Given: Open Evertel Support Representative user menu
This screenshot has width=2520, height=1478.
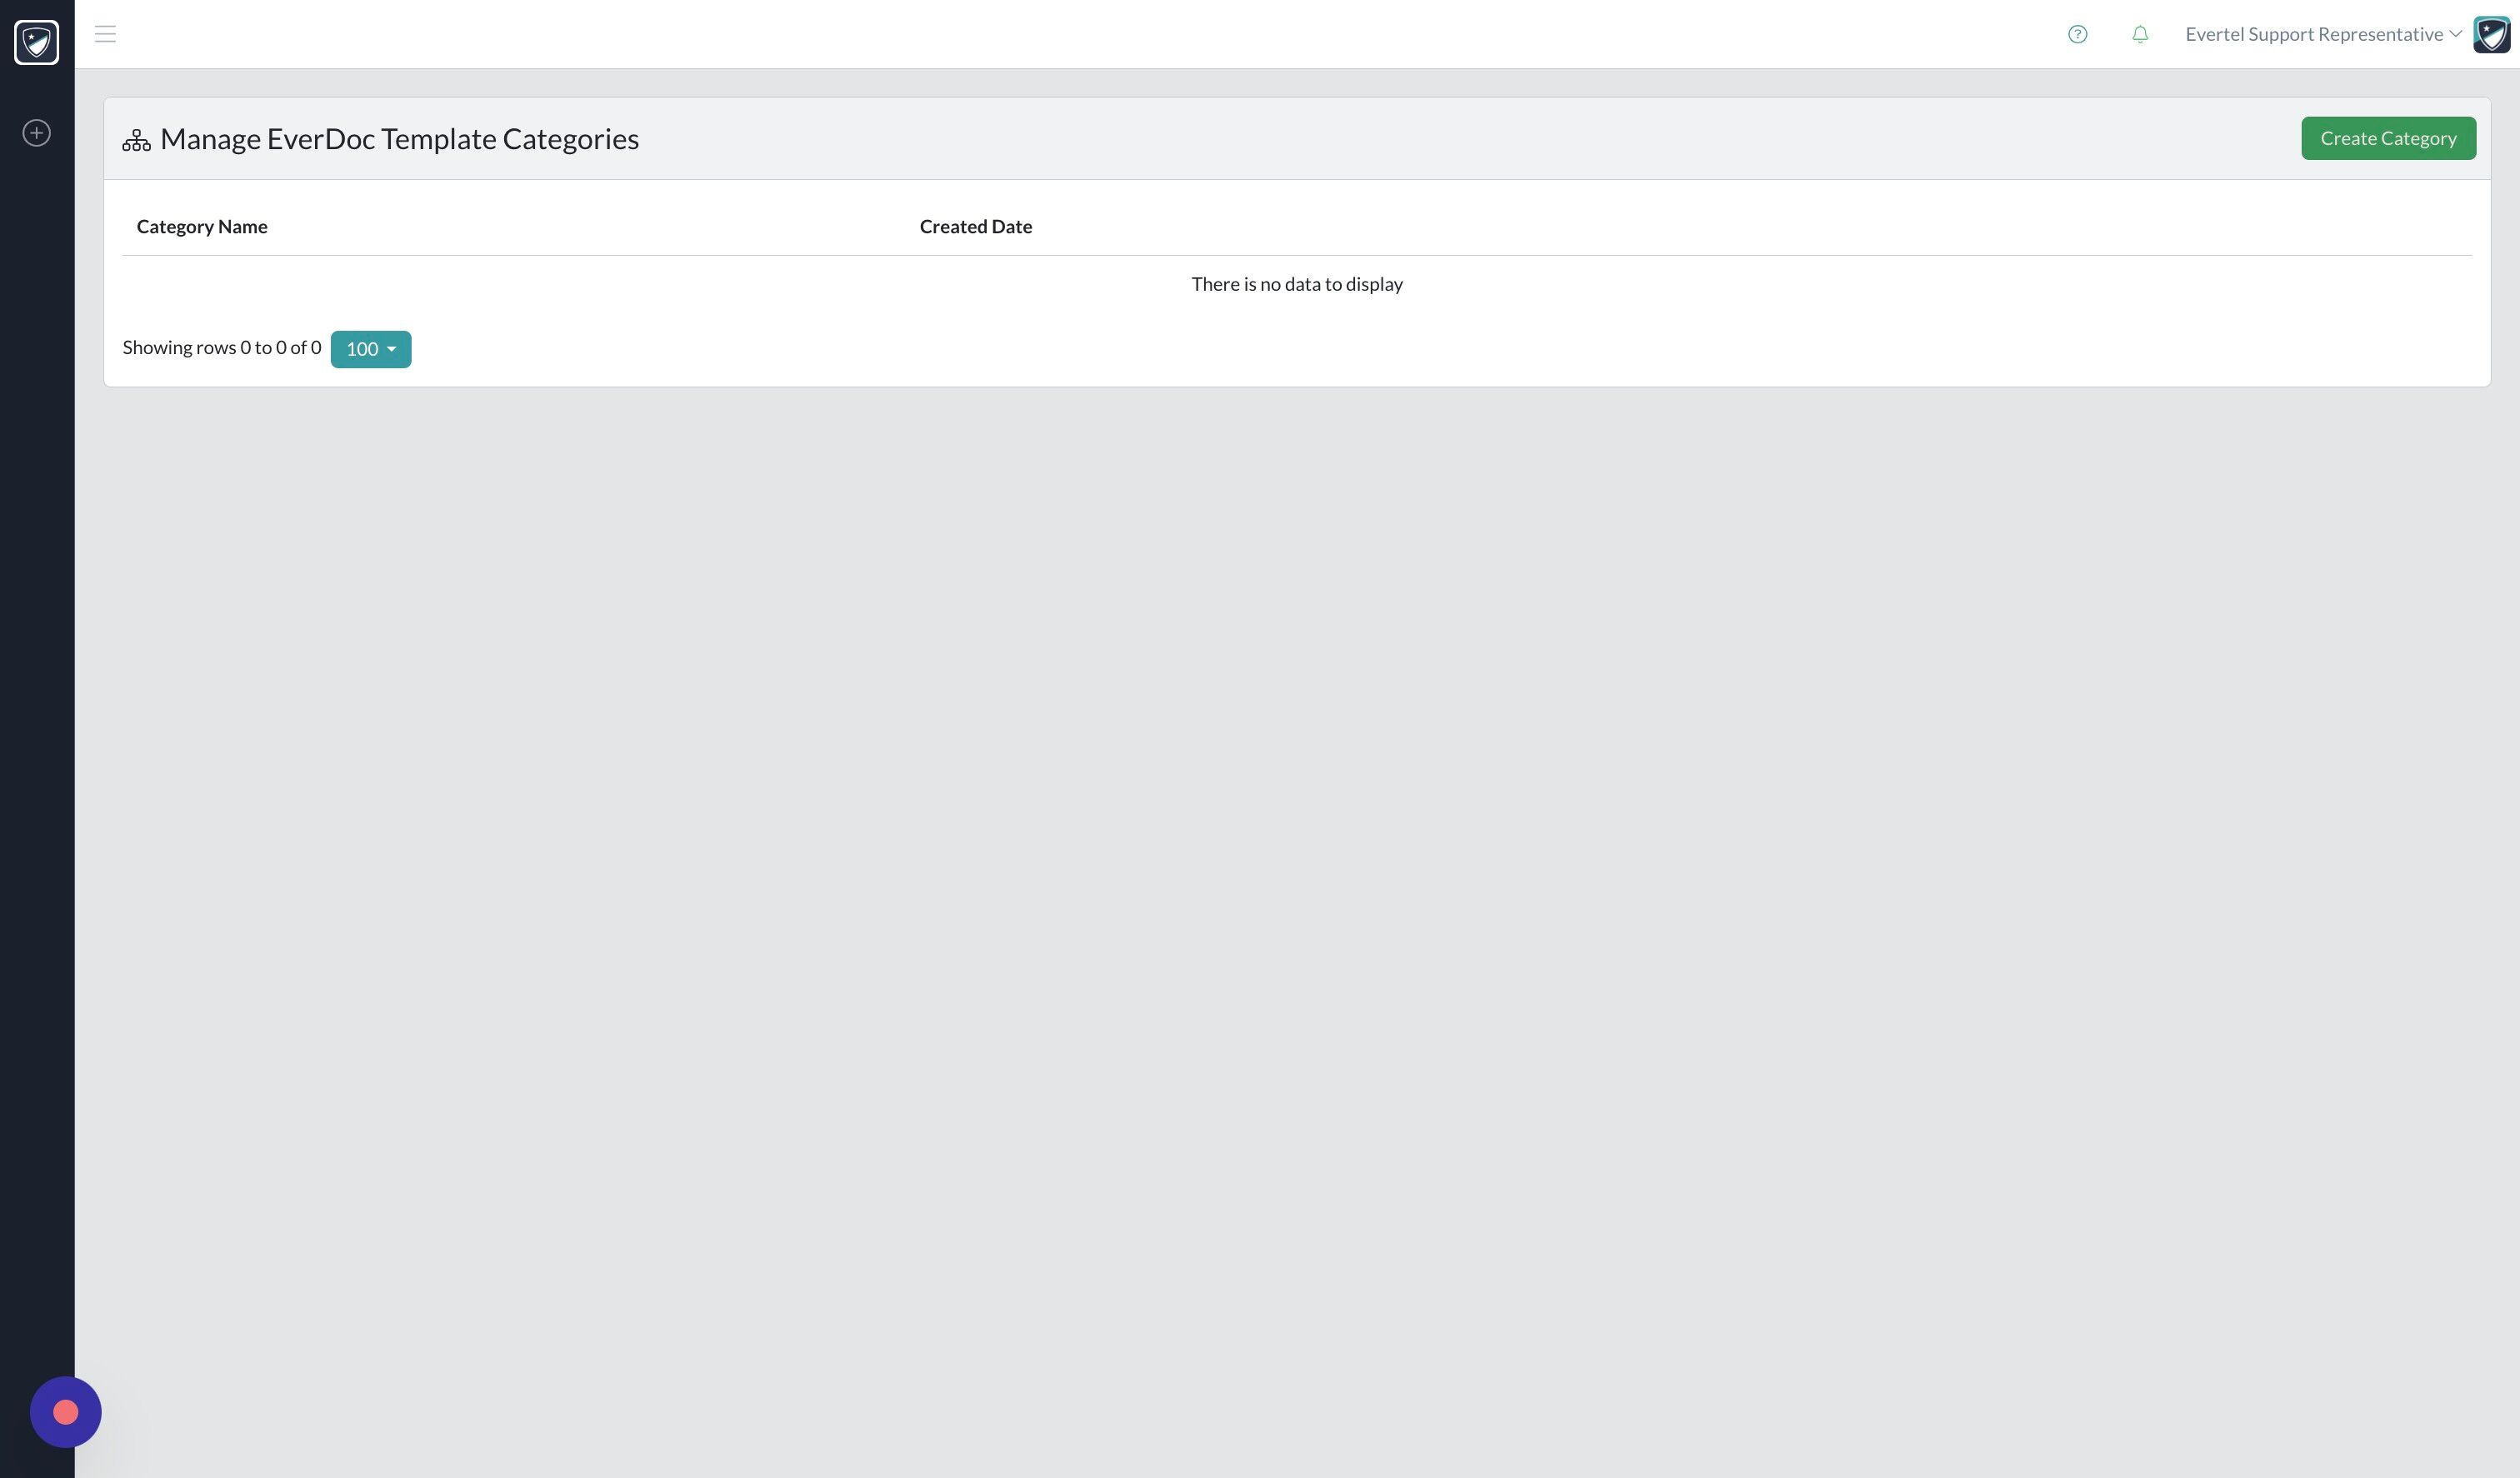Looking at the screenshot, I should [x=2313, y=35].
